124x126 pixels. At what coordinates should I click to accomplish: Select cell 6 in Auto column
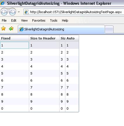pyautogui.click(x=72, y=80)
